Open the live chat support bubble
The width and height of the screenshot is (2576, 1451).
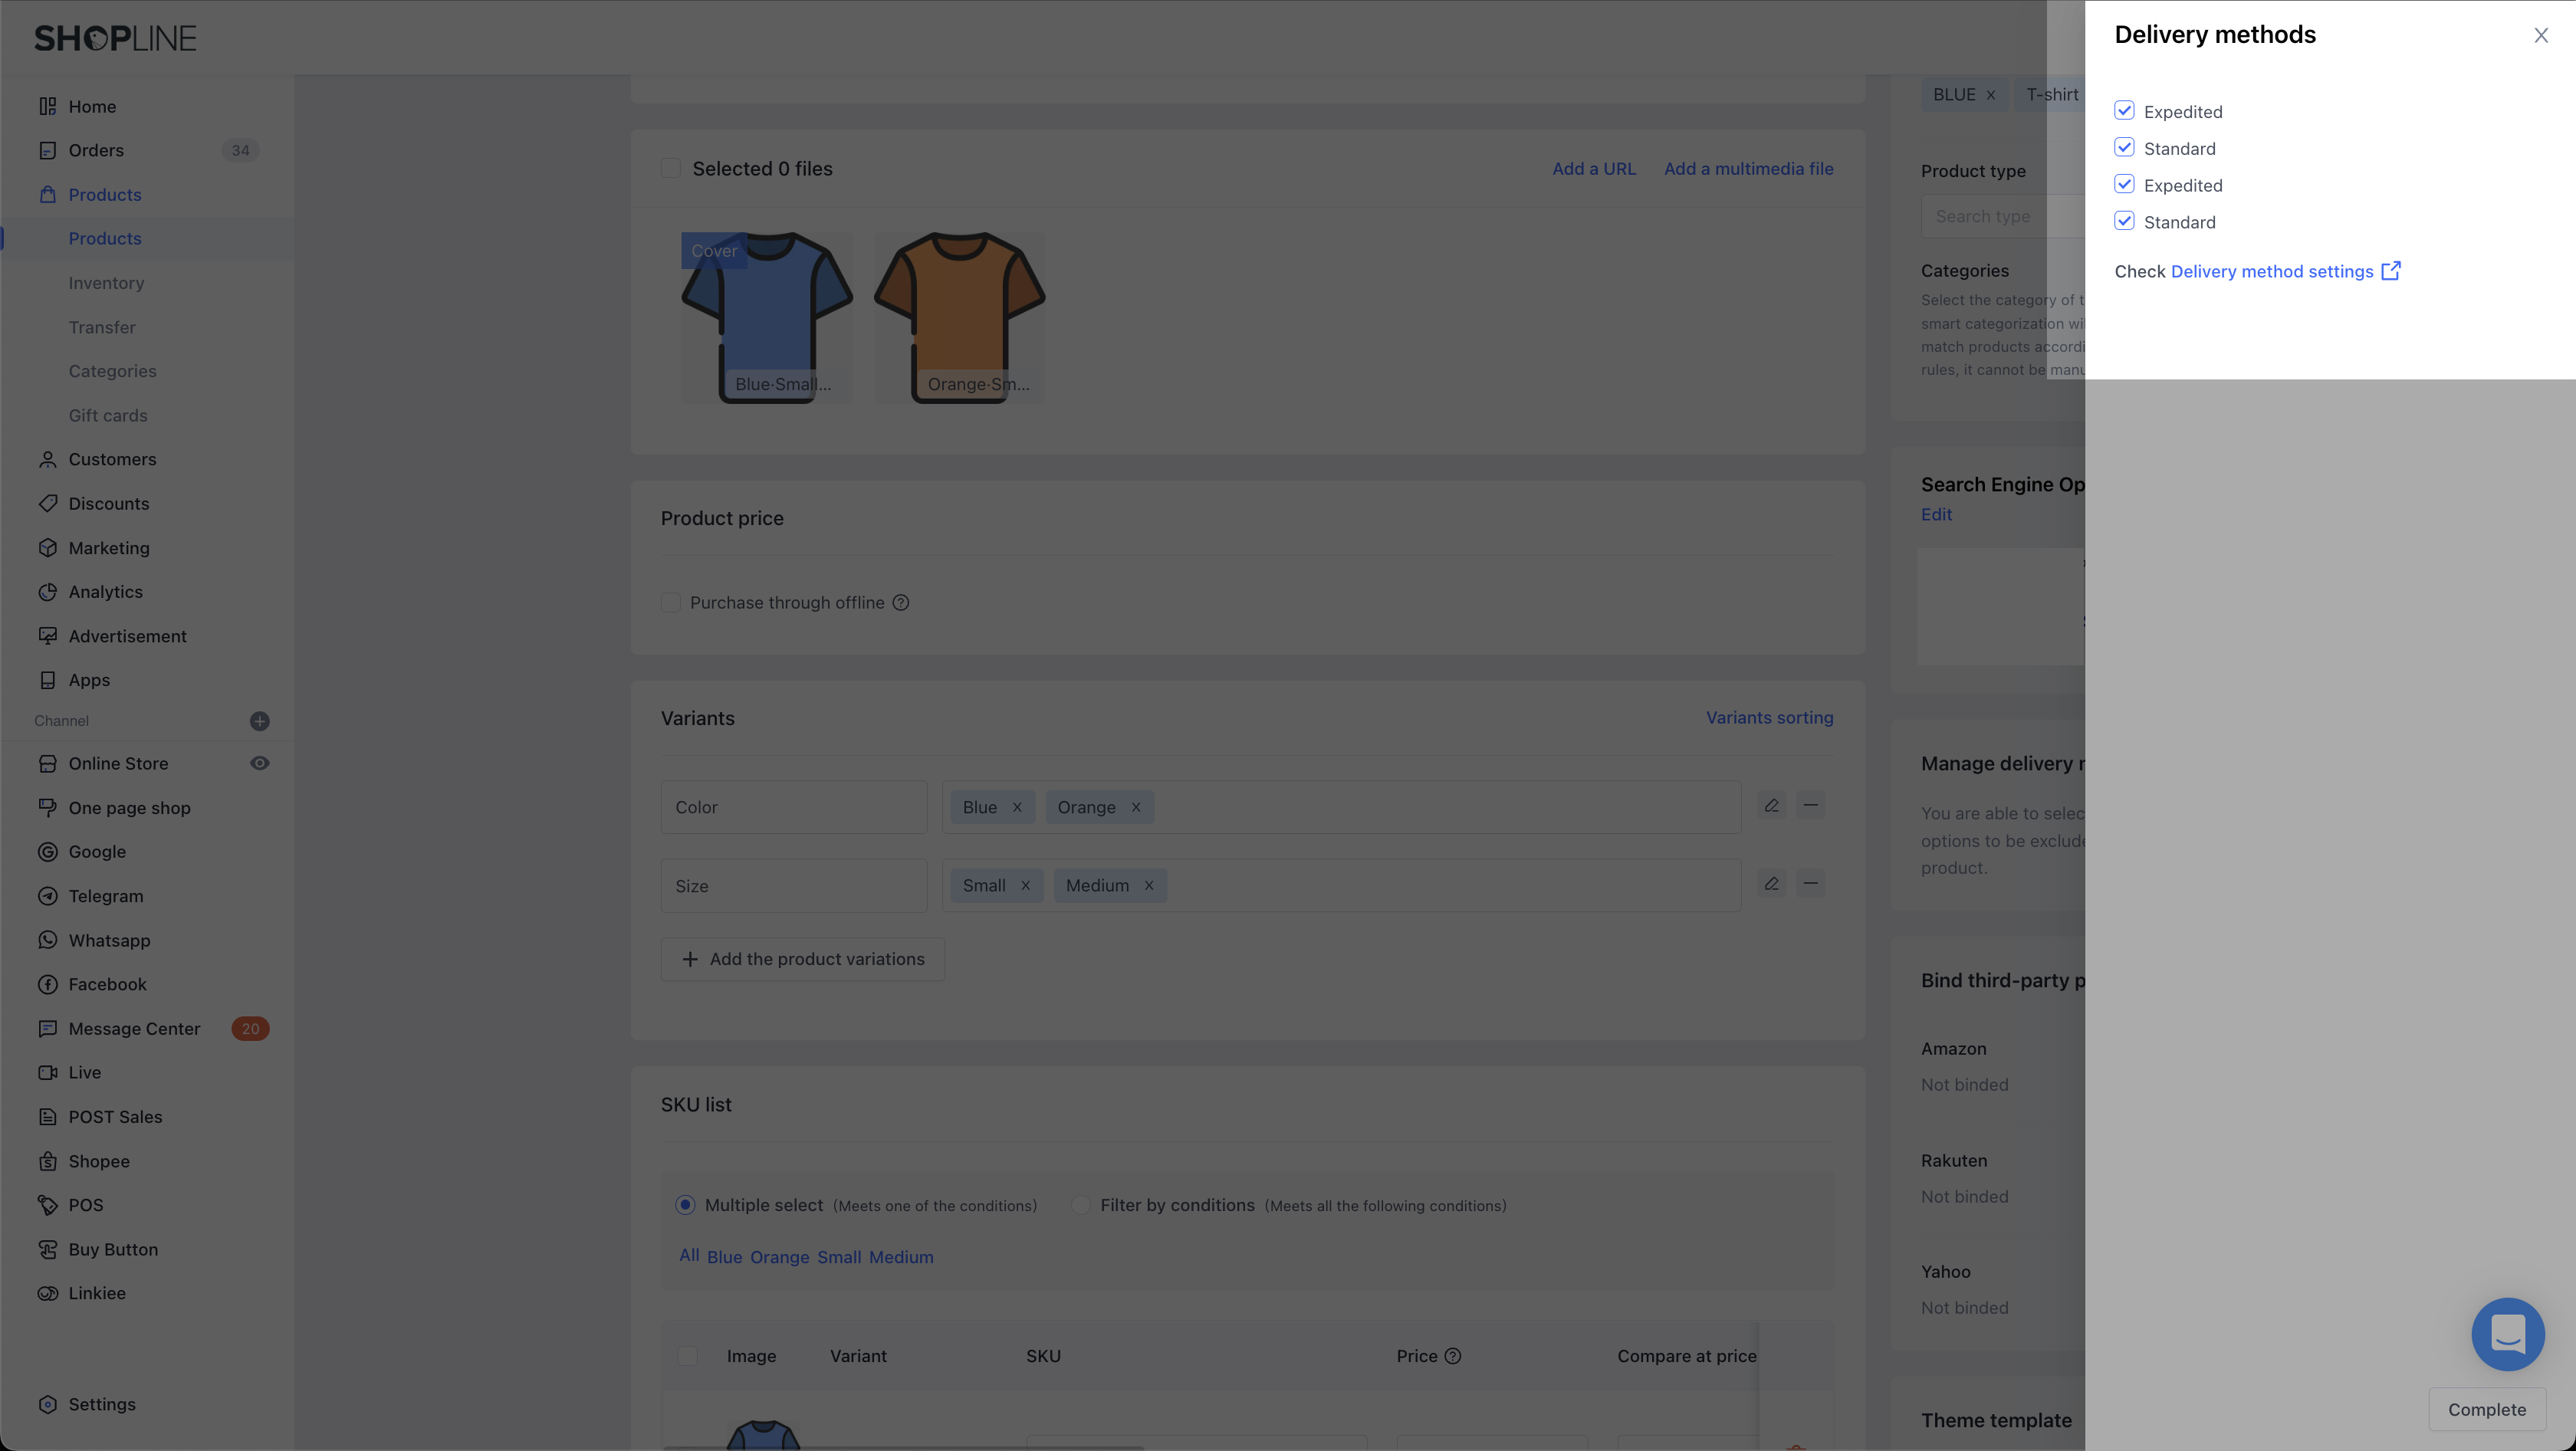click(x=2507, y=1334)
